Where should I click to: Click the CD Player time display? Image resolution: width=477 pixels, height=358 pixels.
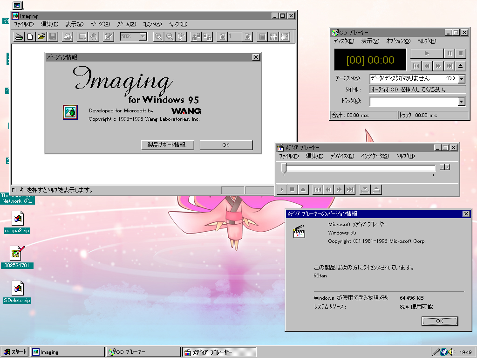tap(370, 60)
